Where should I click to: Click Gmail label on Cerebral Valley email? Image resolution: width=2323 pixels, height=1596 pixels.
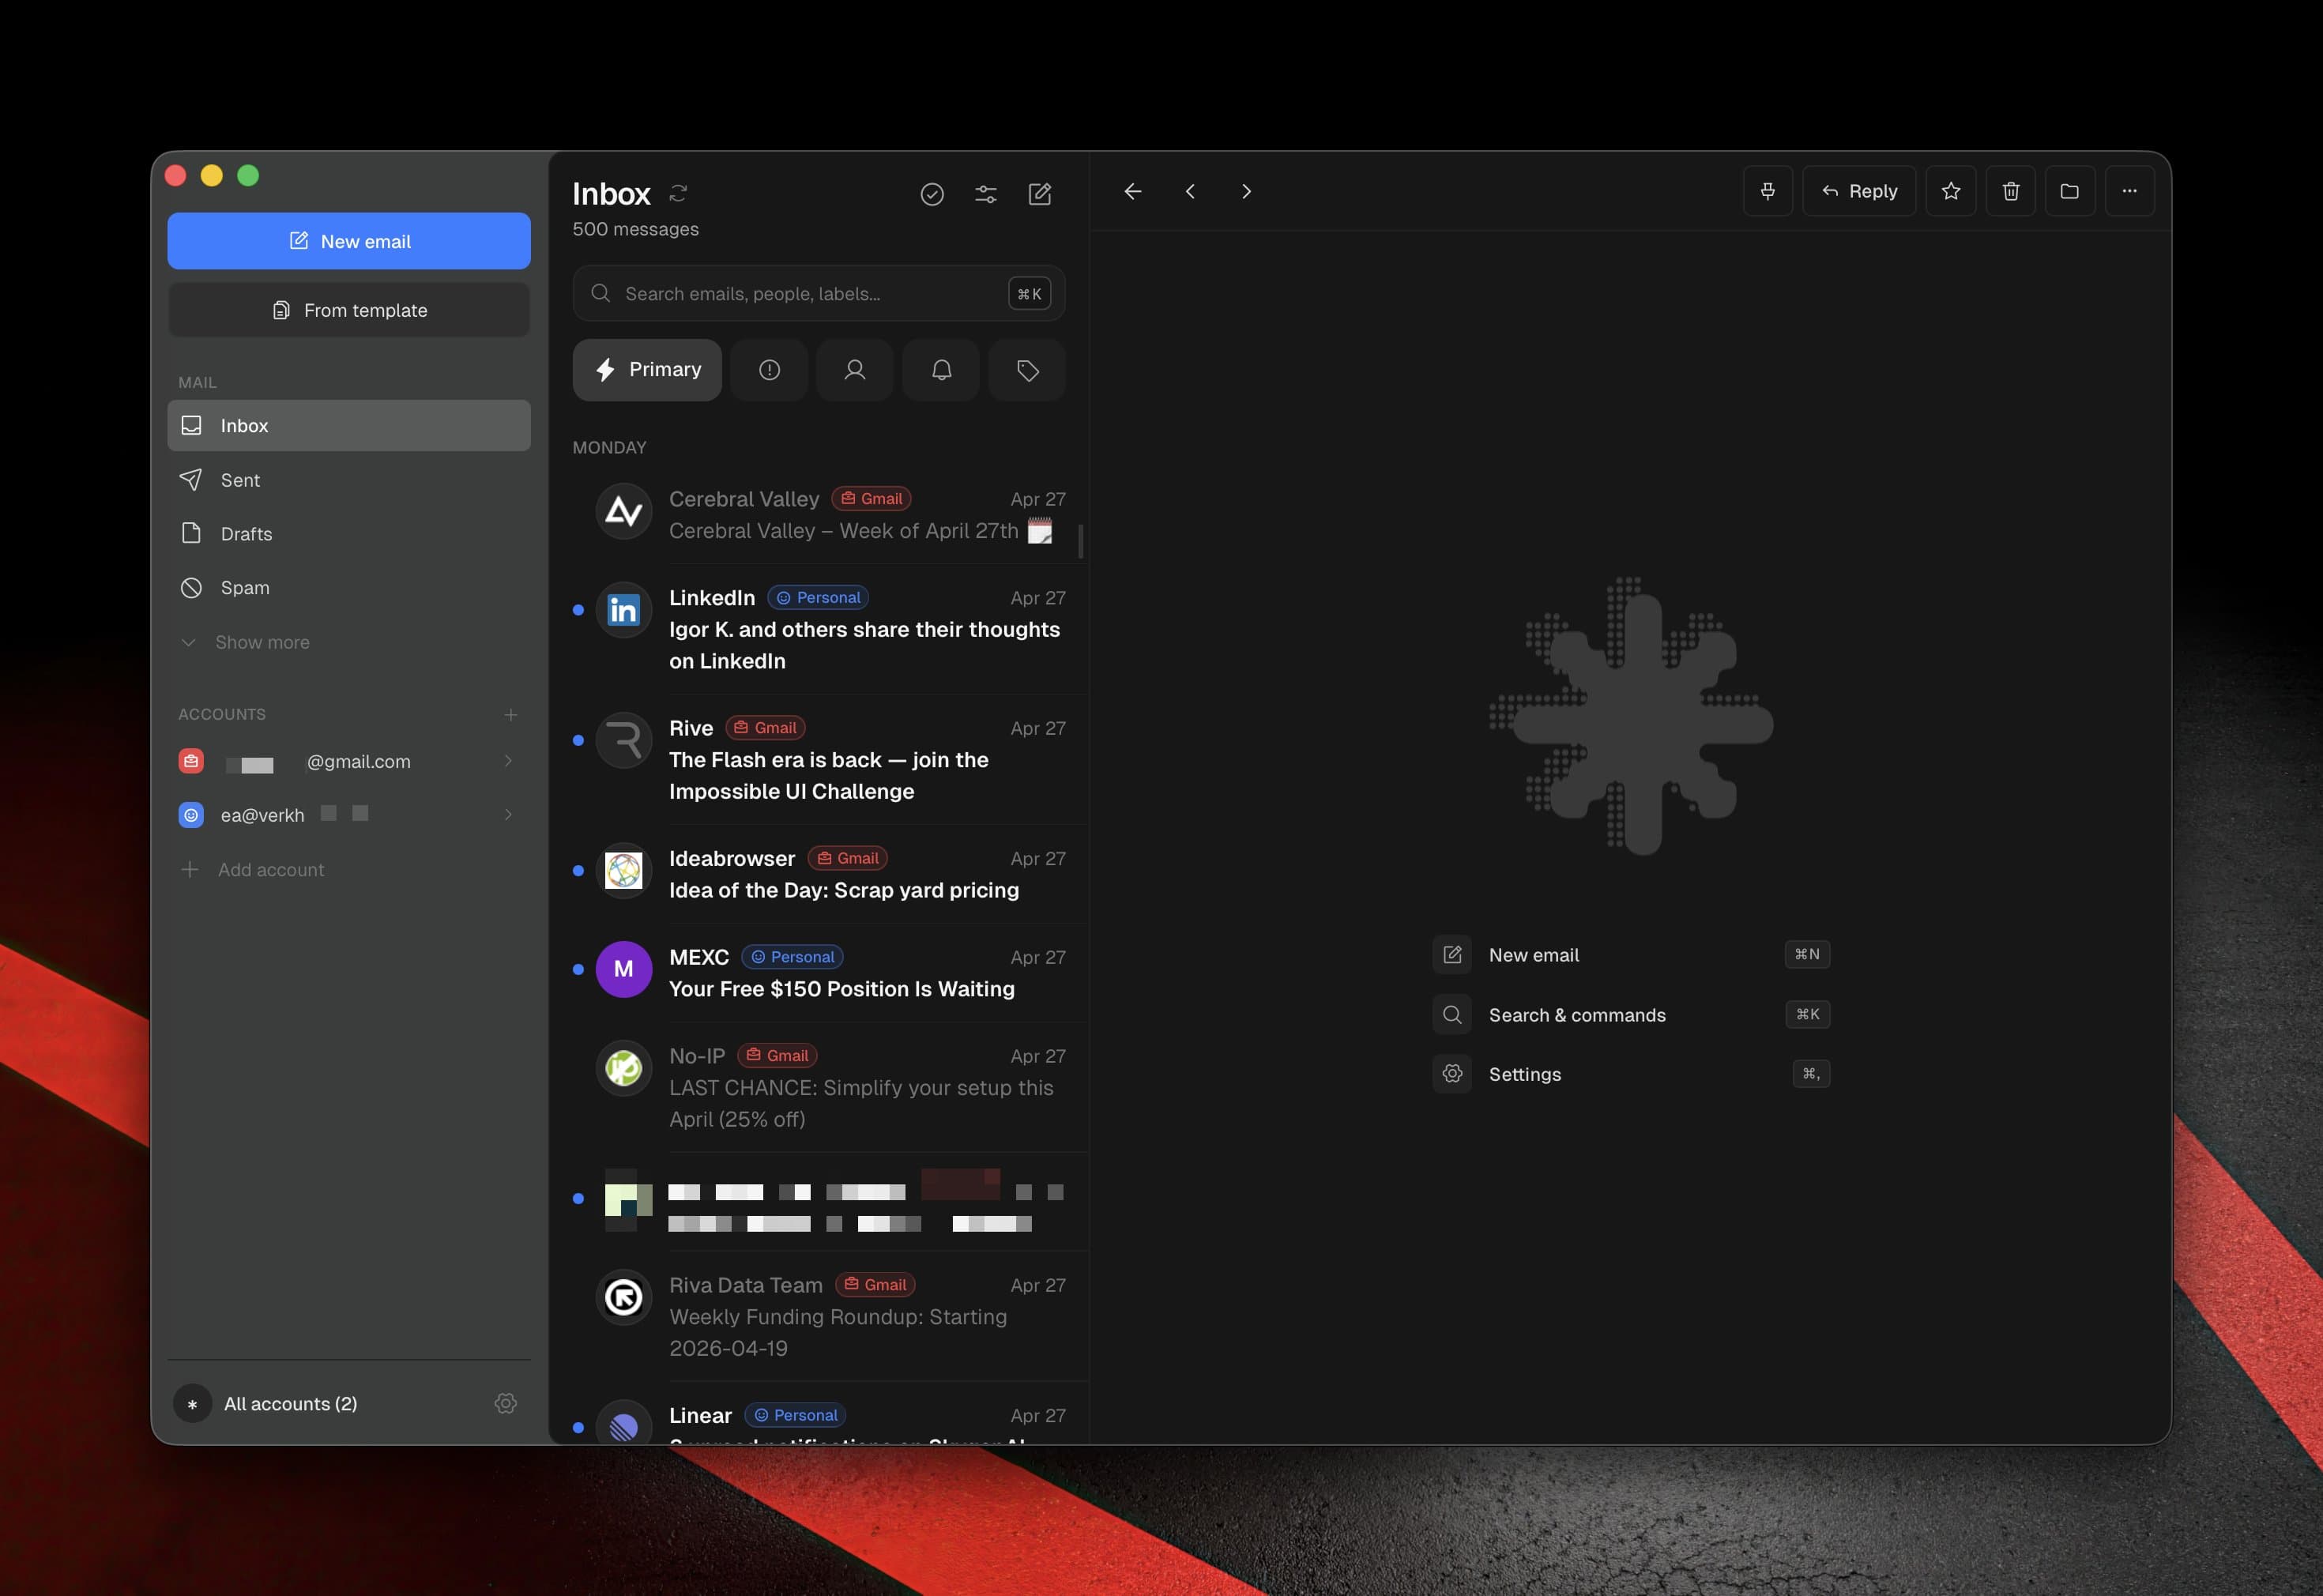871,499
